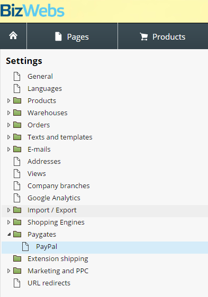Viewport: 208px width, 297px height.
Task: Click Marketing and PPC folder icon
Action: (17, 271)
